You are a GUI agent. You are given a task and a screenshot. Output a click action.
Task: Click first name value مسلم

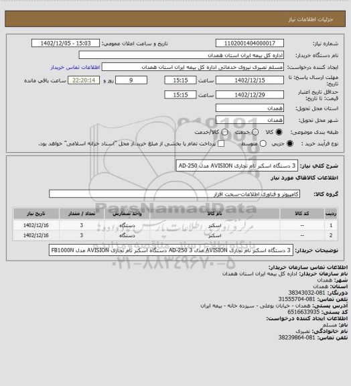[330, 325]
